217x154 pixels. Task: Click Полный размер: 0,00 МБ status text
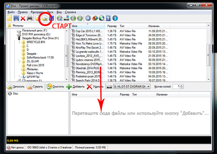pos(90,147)
